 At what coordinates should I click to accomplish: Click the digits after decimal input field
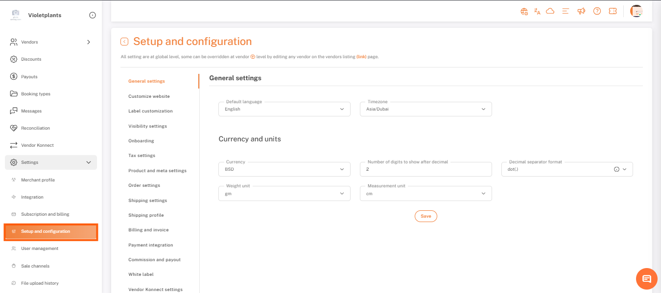pos(425,169)
